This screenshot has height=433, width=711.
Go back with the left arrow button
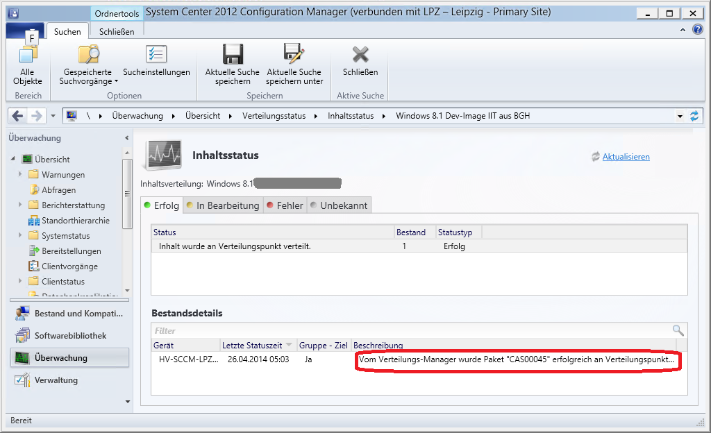[17, 116]
